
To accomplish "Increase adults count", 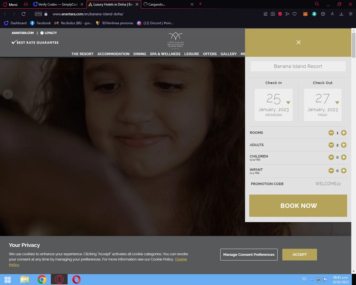I will click(x=344, y=145).
